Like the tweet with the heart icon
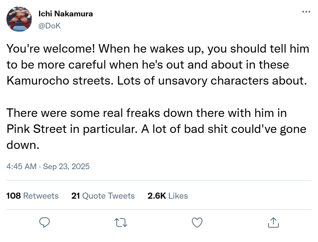 197,222
